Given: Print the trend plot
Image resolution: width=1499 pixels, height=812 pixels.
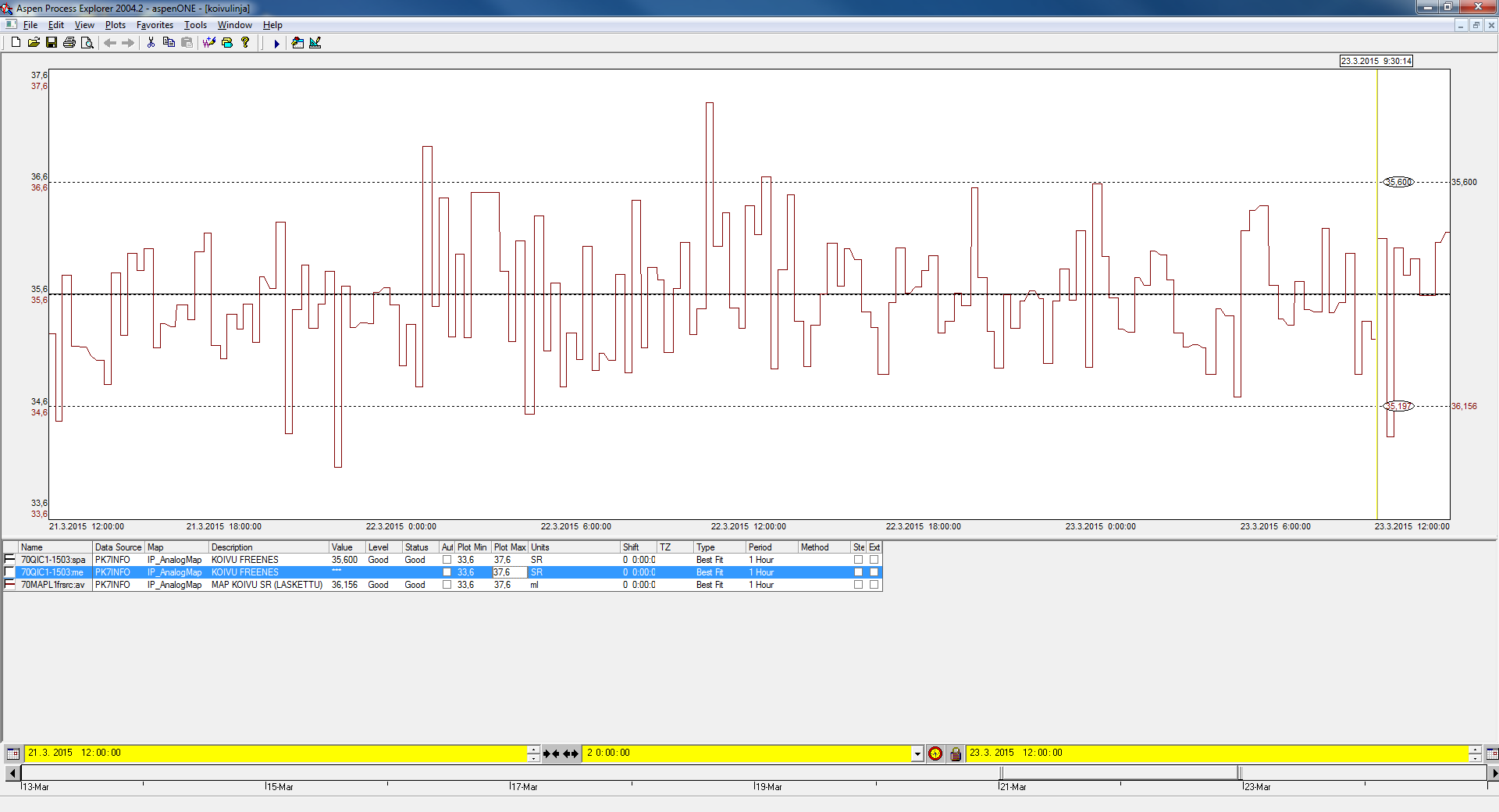Looking at the screenshot, I should pyautogui.click(x=69, y=43).
